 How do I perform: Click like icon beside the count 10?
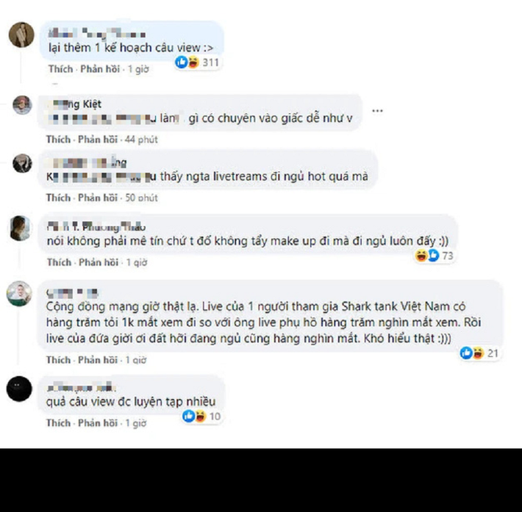click(188, 417)
